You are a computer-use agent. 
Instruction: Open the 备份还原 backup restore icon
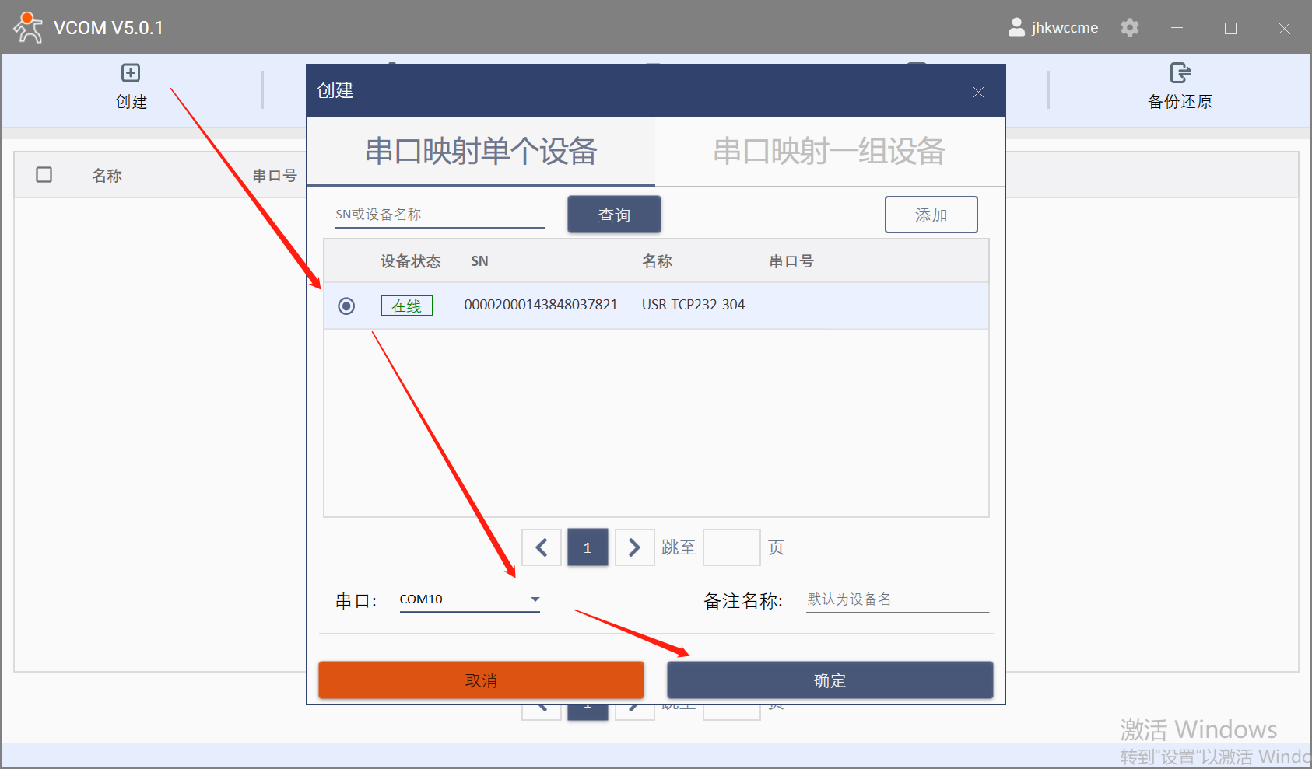1180,73
